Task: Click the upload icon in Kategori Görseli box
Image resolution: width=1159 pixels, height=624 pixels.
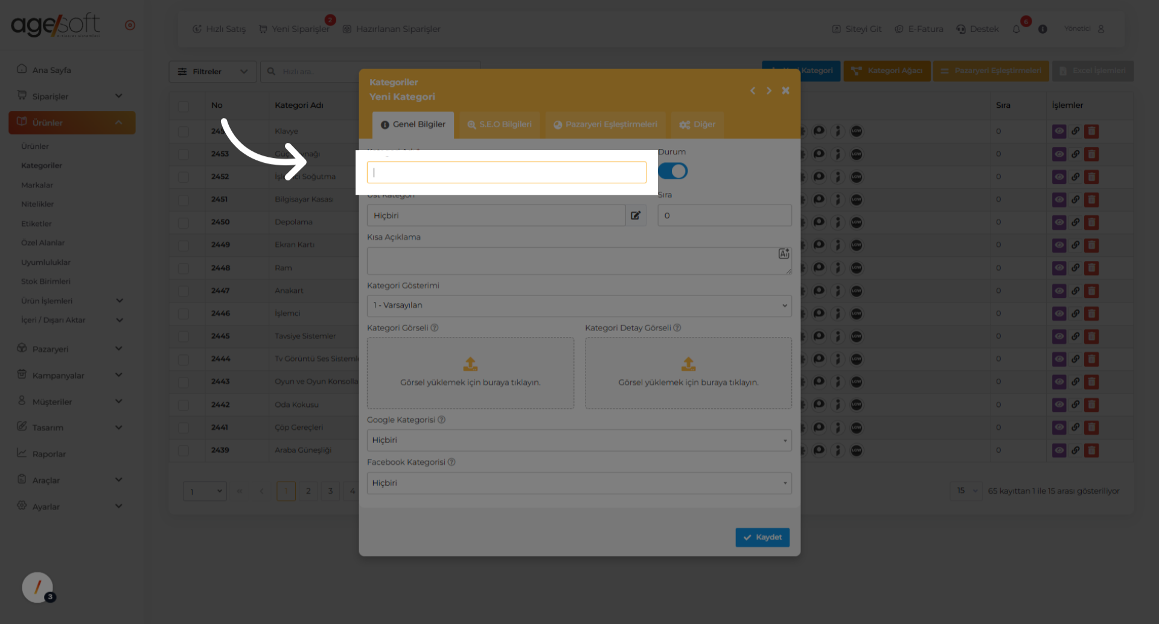Action: point(470,364)
